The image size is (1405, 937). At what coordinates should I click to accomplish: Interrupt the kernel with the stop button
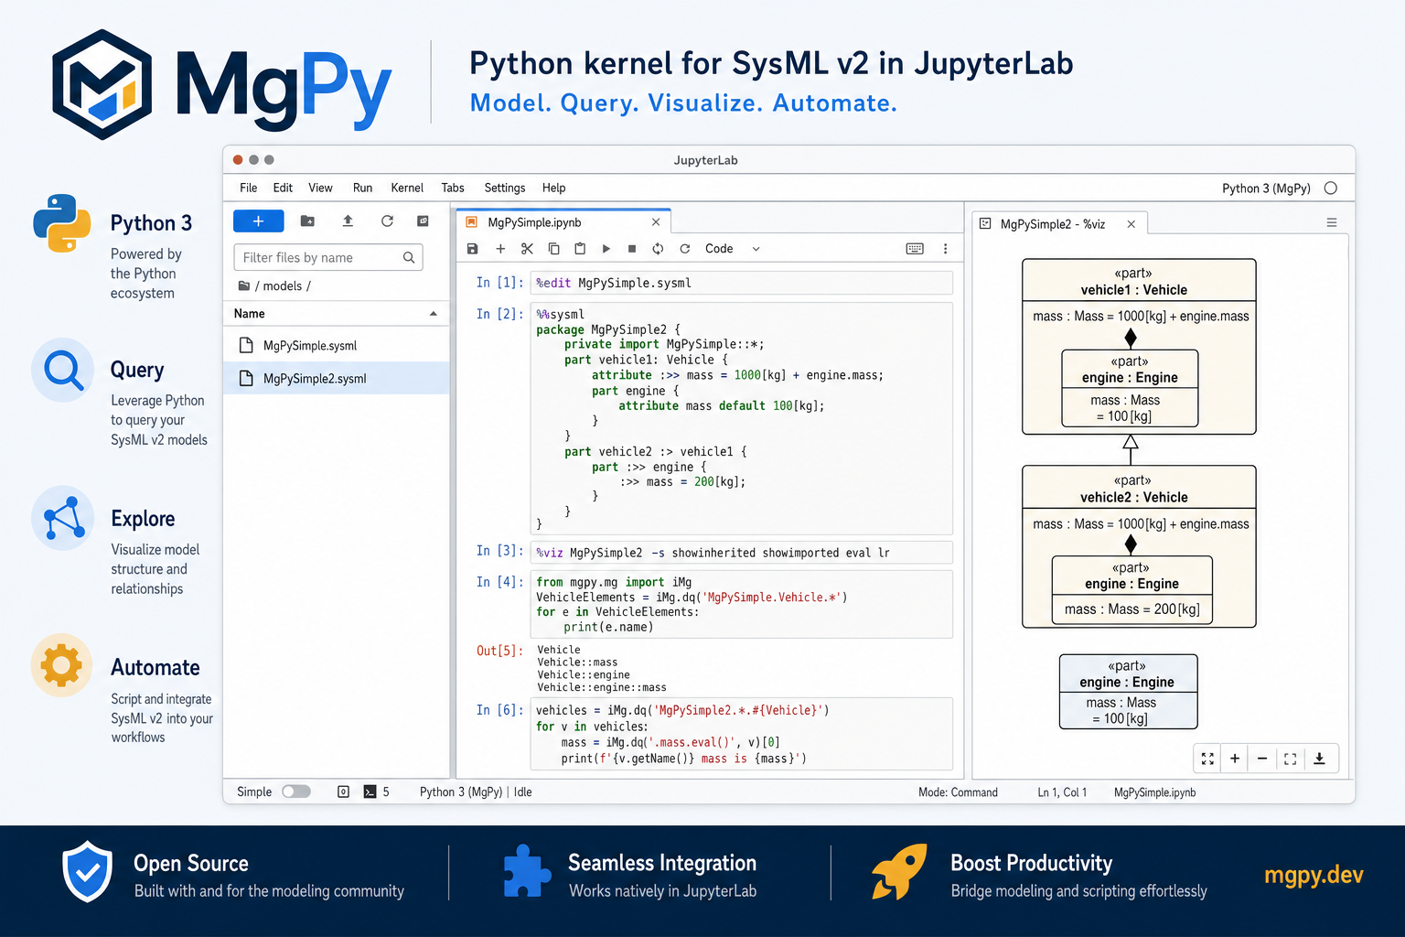[632, 249]
